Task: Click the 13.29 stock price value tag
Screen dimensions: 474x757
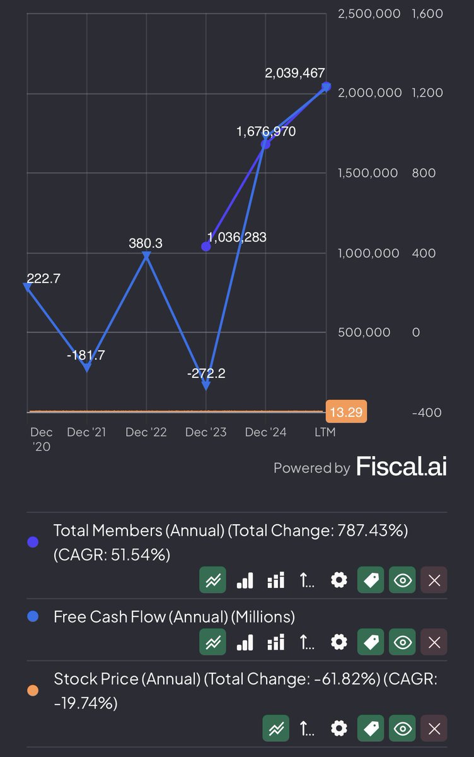Action: (346, 412)
